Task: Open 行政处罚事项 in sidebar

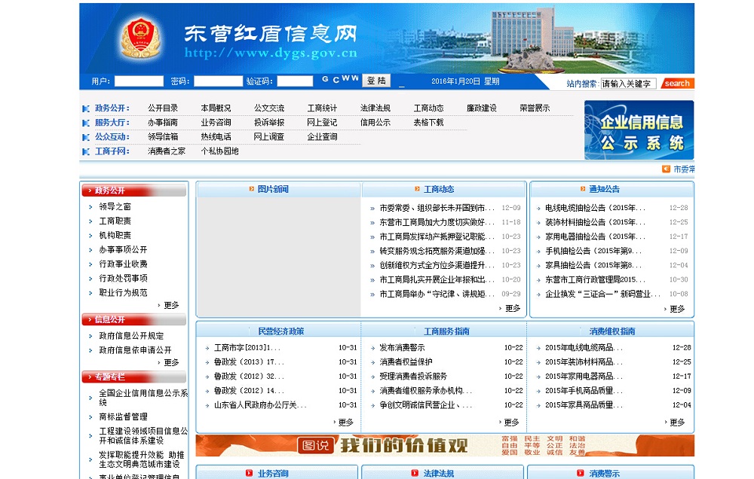Action: point(123,278)
